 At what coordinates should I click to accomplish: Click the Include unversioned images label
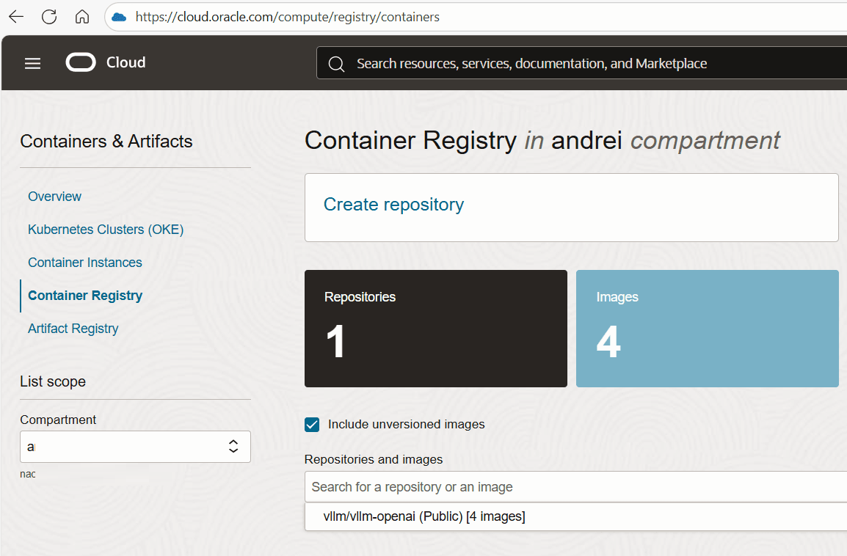point(406,424)
